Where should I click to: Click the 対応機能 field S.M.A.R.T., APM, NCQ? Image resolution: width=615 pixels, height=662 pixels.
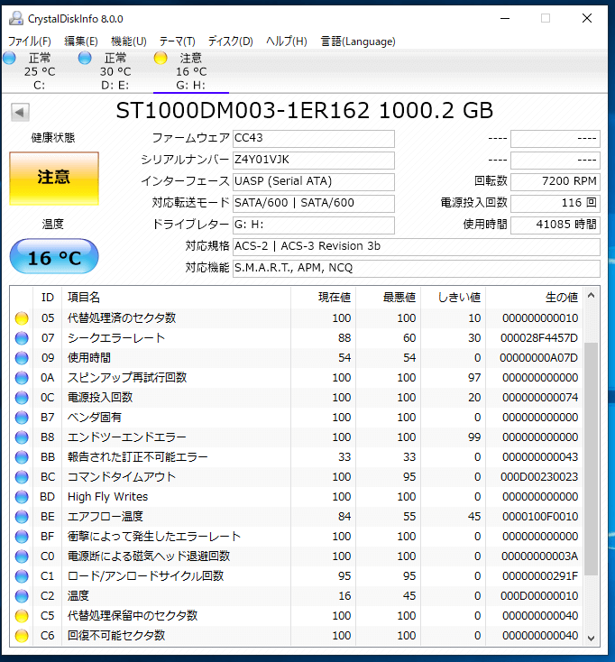[417, 269]
